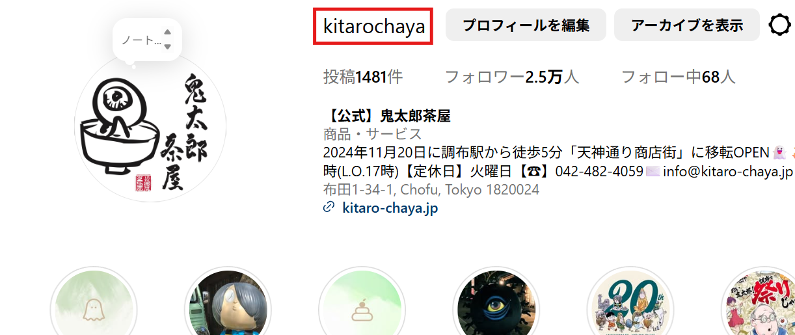
Task: View the フォロワー2.5万人 followers list
Action: tap(511, 77)
